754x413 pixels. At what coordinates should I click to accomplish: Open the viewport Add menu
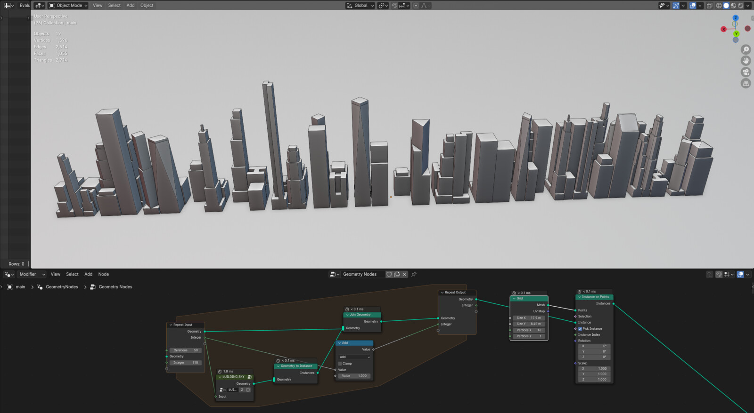click(x=131, y=5)
